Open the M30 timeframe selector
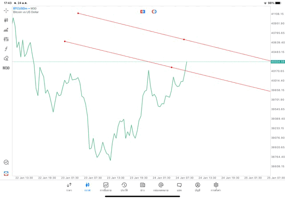This screenshot has height=199, width=285. [x=6, y=68]
